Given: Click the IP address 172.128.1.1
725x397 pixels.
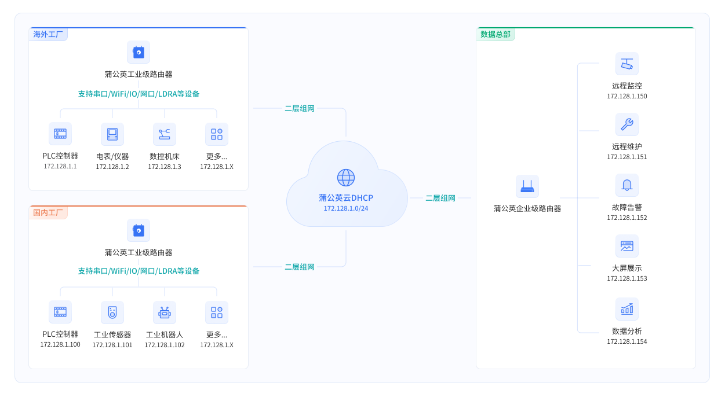Looking at the screenshot, I should (60, 166).
